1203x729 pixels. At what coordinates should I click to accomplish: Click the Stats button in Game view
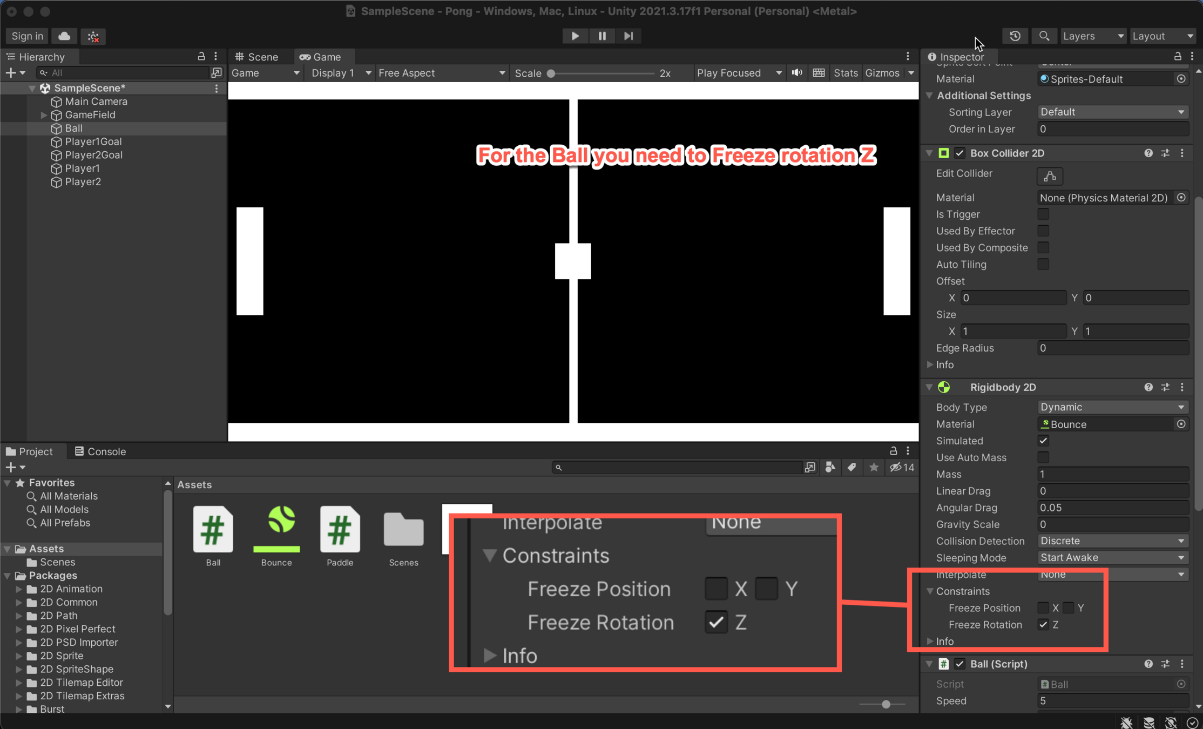[845, 73]
